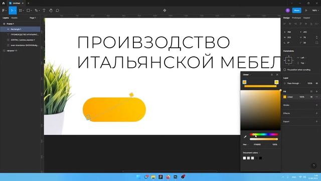This screenshot has height=181, width=321.
Task: Select white document color swatch
Action: pos(244,158)
